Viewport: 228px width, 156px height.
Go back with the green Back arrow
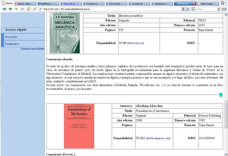[10, 9]
